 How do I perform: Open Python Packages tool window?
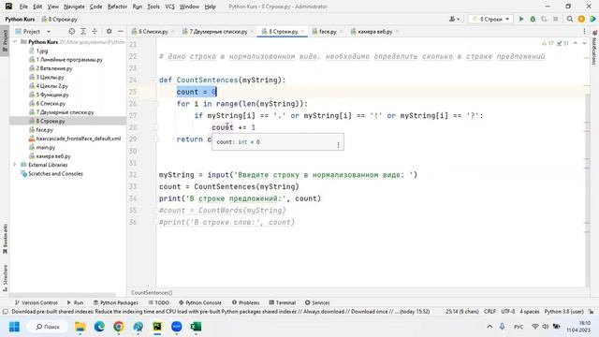point(116,302)
